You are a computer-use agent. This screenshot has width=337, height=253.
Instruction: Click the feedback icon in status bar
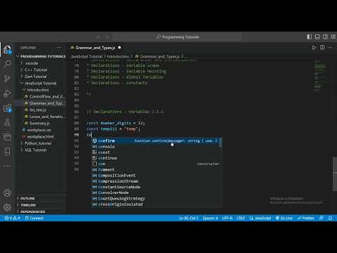(x=322, y=218)
